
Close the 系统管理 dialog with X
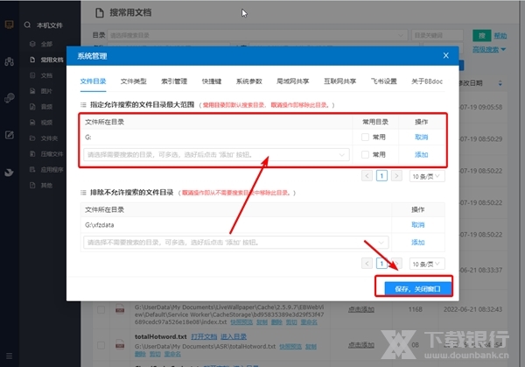[445, 56]
